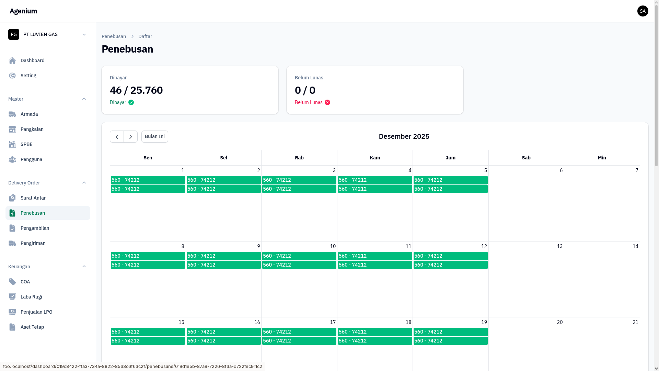The width and height of the screenshot is (659, 371).
Task: Open the SPBE menu item
Action: point(48,144)
